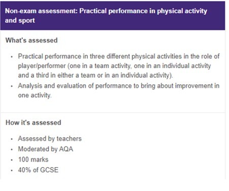Viewport: 229px width, 191px height.
Task: Click the words 'and sport' in the header
Action: pyautogui.click(x=20, y=20)
